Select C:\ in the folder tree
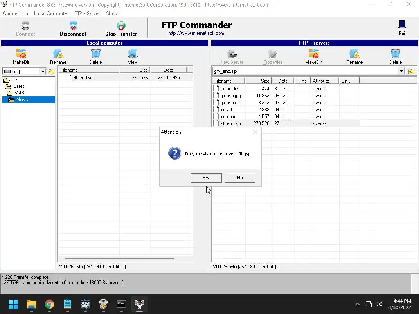 click(x=14, y=80)
